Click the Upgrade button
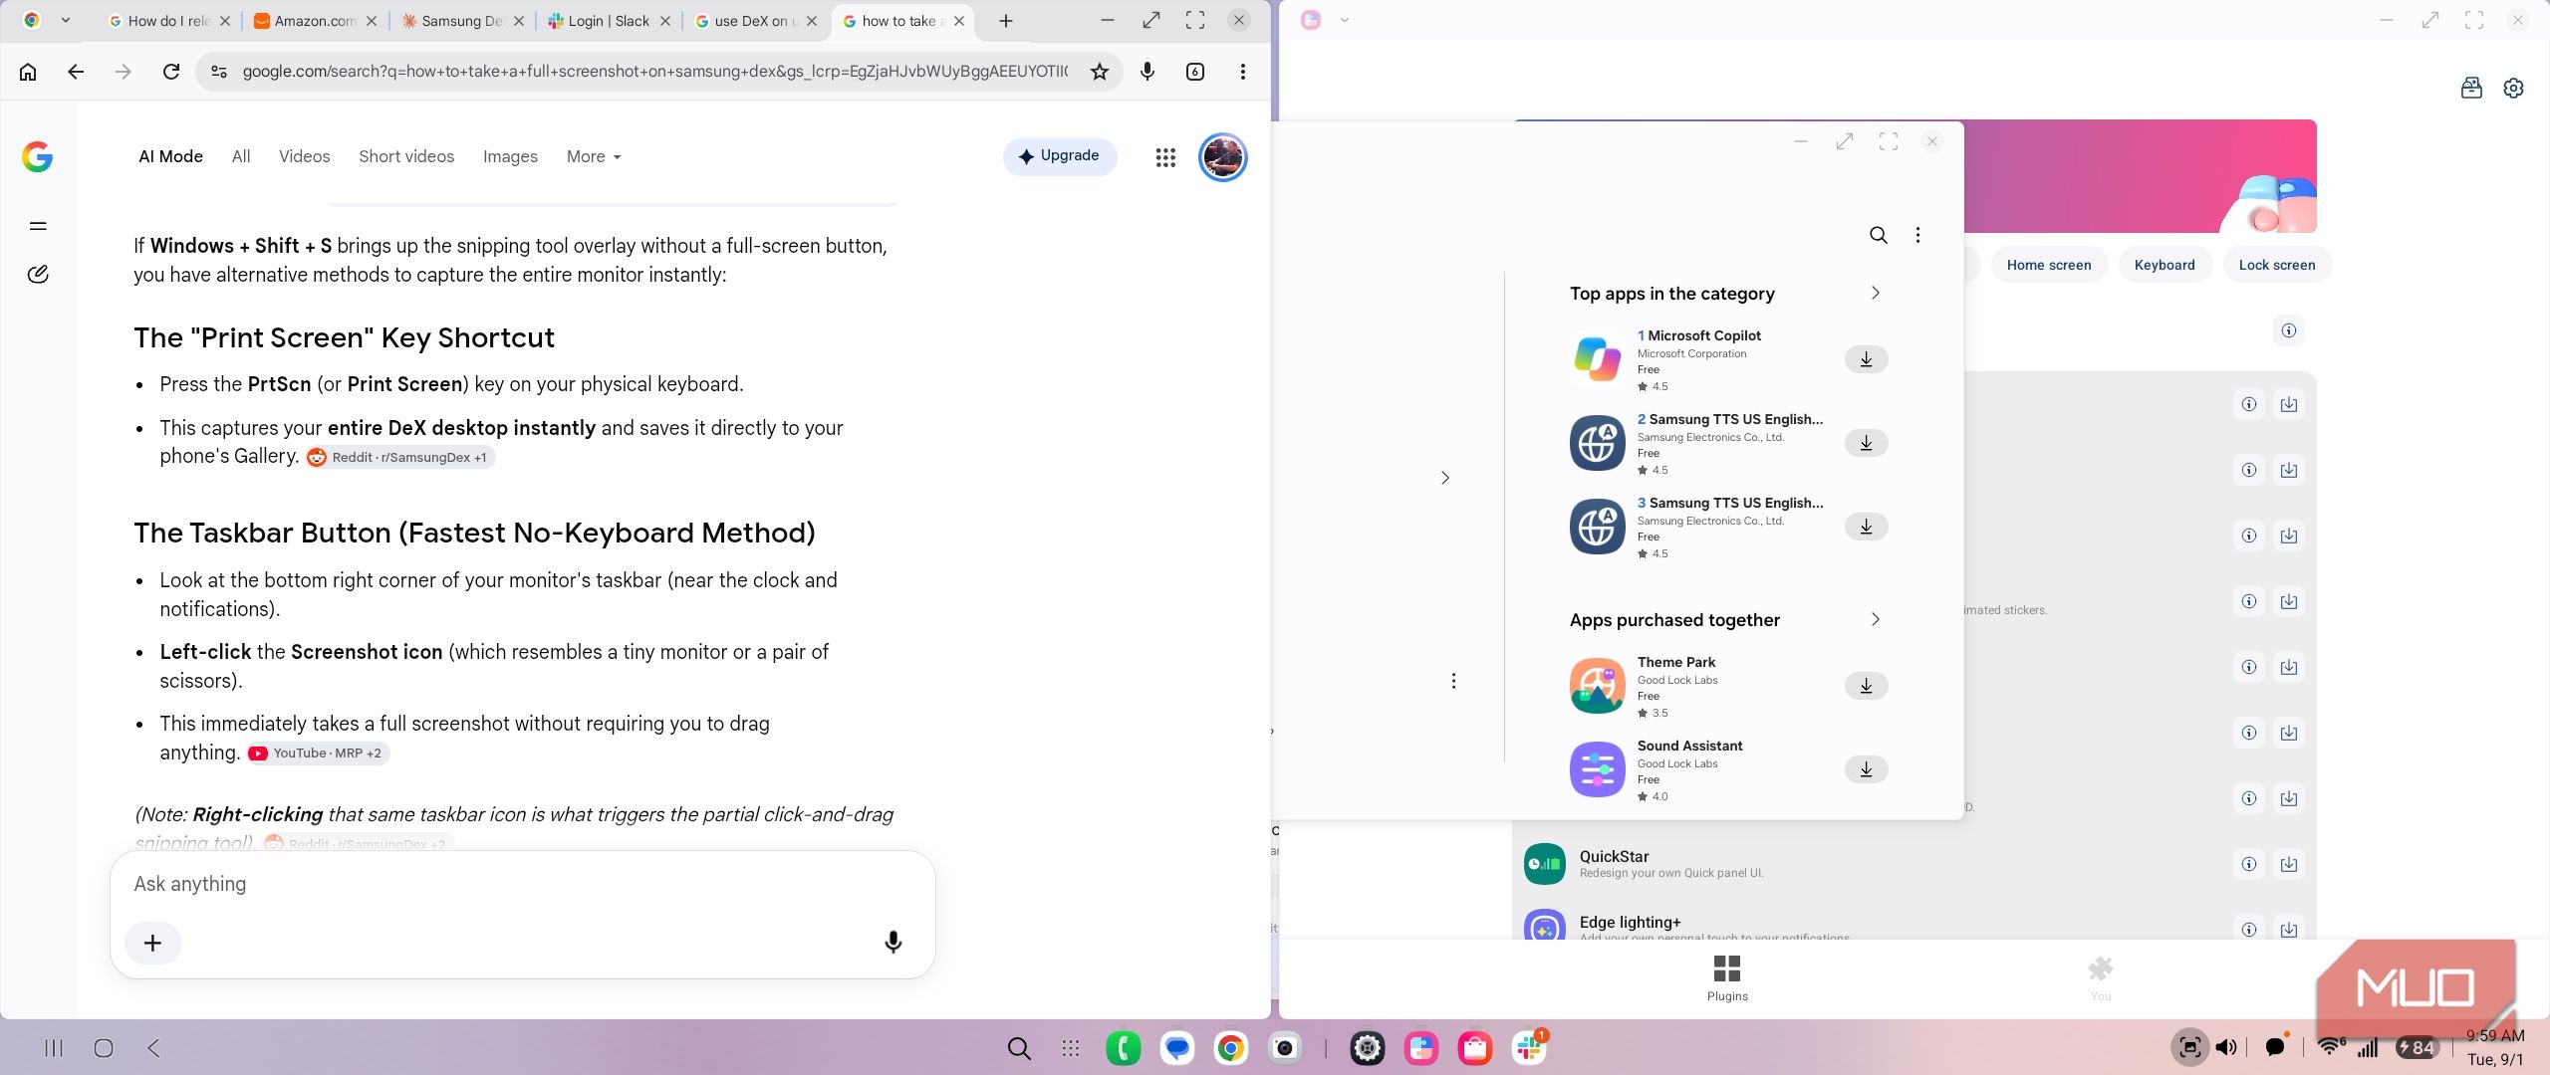 tap(1059, 156)
